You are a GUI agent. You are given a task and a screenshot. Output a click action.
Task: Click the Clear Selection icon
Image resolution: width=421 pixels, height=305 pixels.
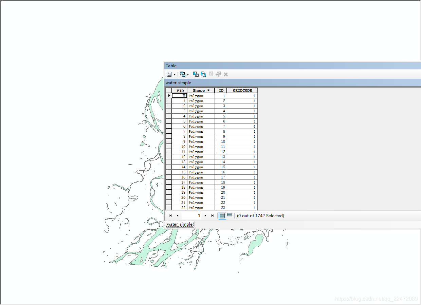click(x=211, y=74)
